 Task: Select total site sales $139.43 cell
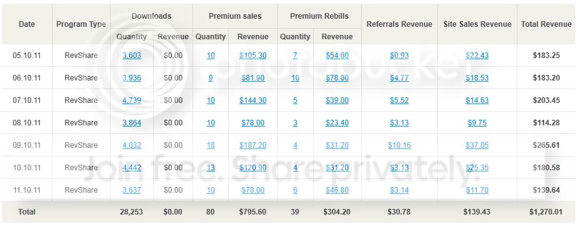point(477,212)
